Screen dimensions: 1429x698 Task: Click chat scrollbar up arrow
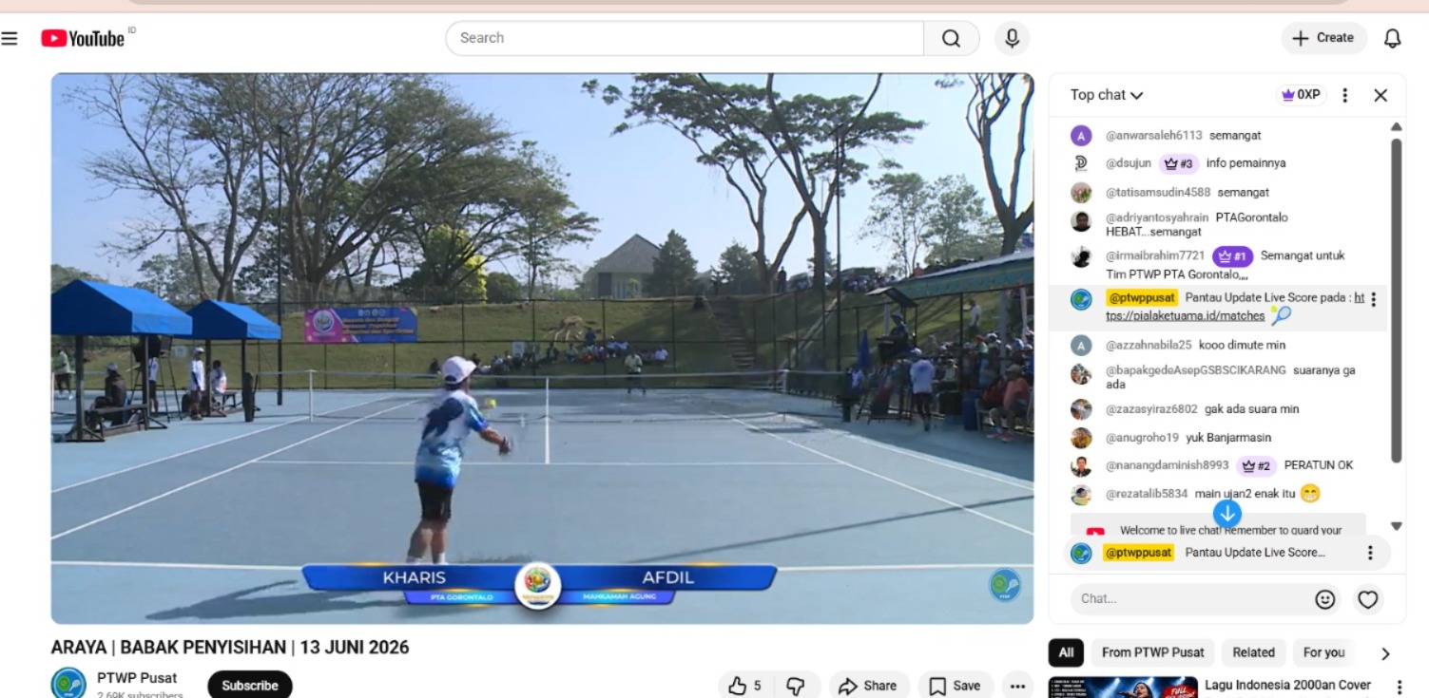click(x=1396, y=126)
